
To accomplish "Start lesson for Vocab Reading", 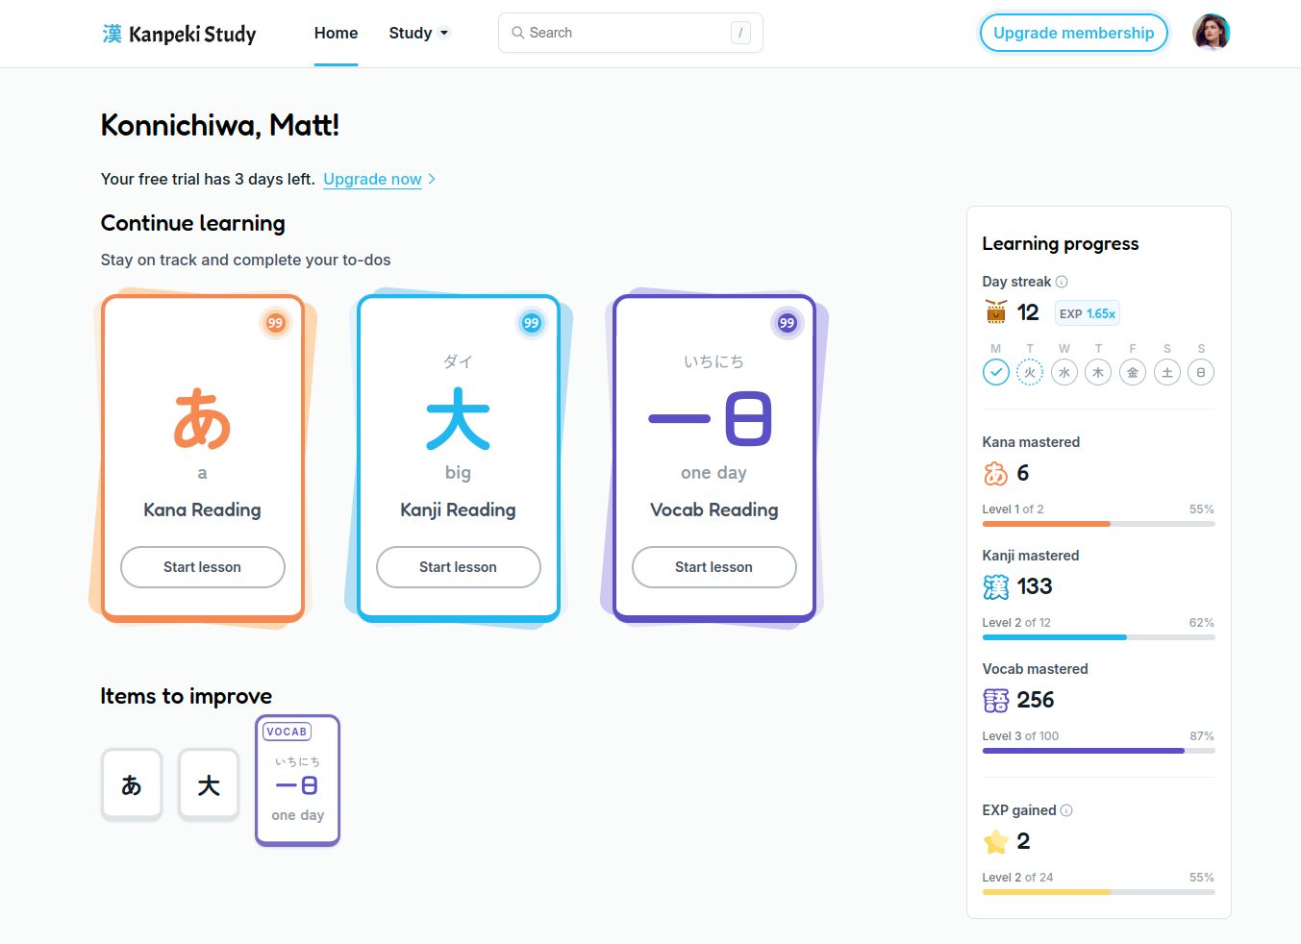I will pyautogui.click(x=713, y=567).
